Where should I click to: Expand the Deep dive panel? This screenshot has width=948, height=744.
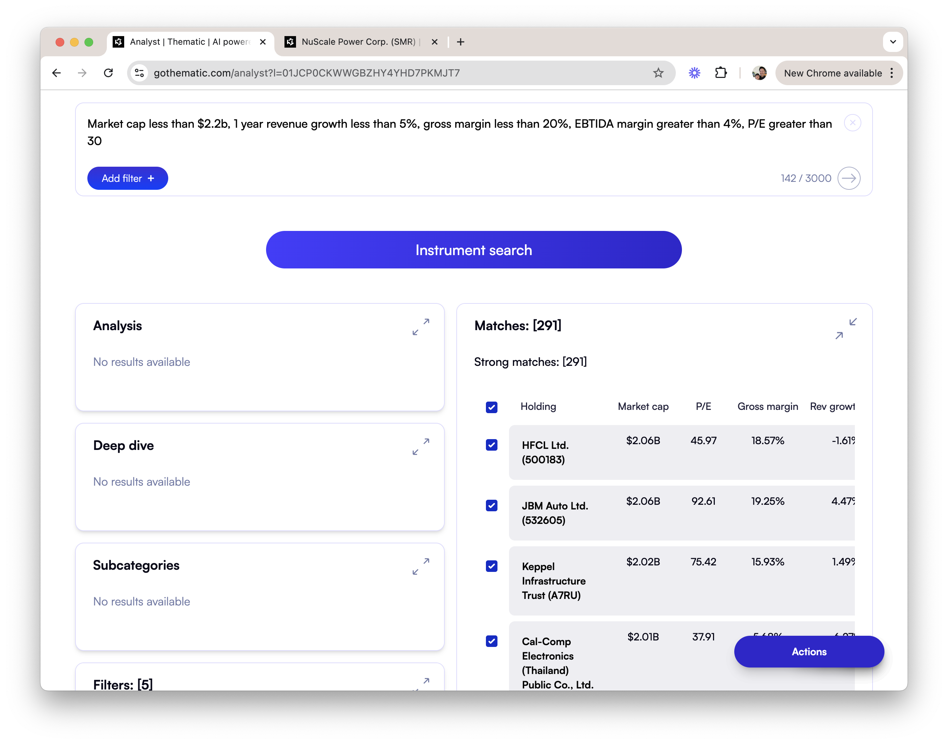point(421,446)
